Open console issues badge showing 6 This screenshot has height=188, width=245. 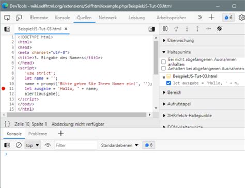point(149,145)
